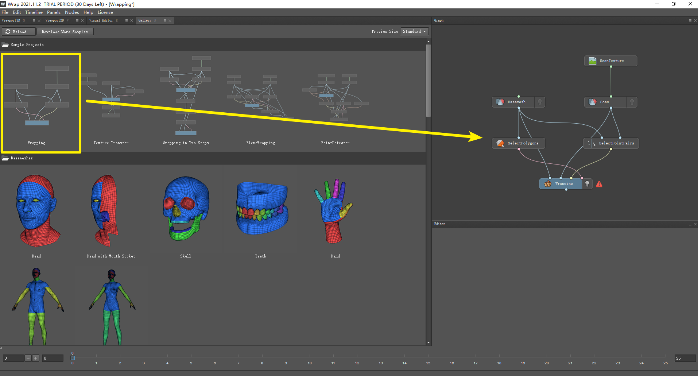
Task: Open the Timeline menu
Action: click(x=34, y=12)
